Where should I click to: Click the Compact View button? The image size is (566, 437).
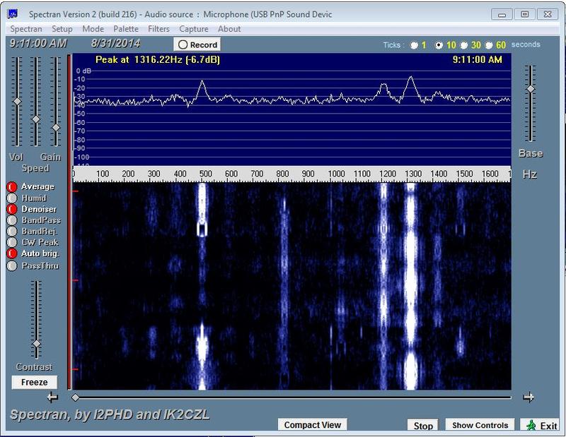click(312, 425)
